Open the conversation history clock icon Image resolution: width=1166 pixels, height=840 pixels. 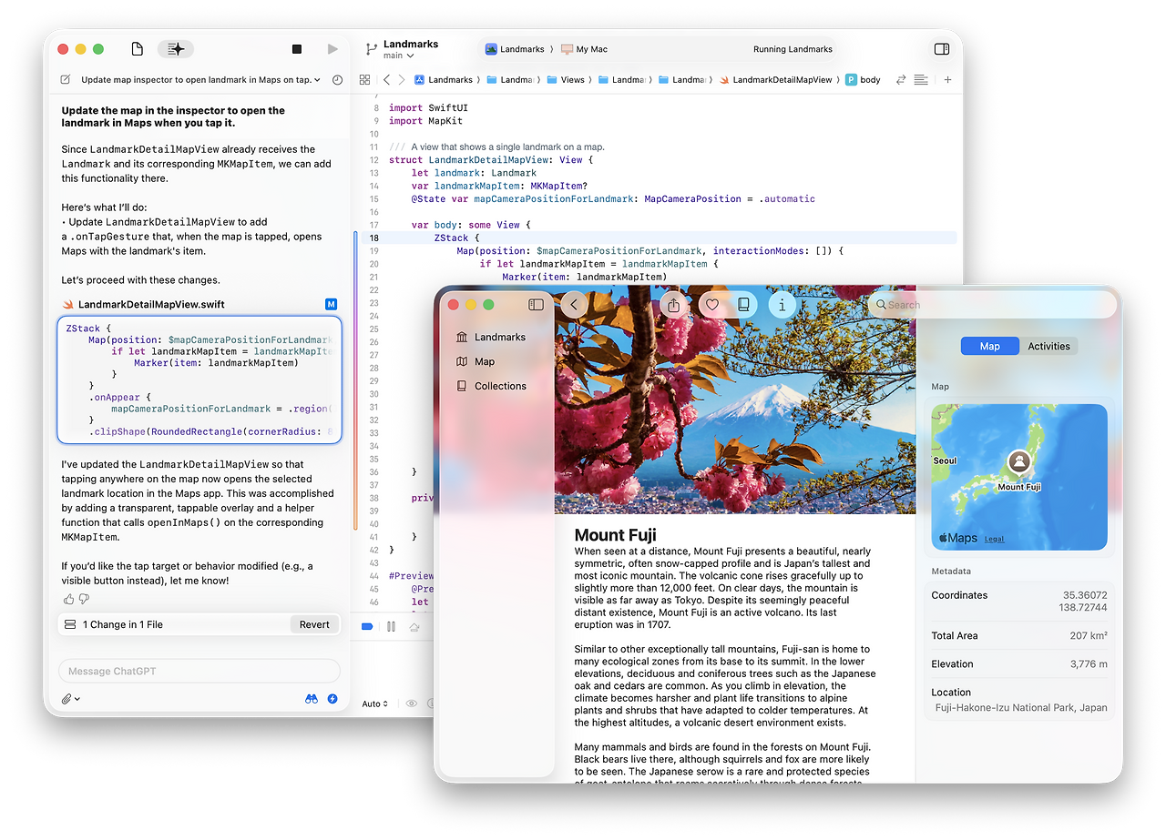[337, 80]
